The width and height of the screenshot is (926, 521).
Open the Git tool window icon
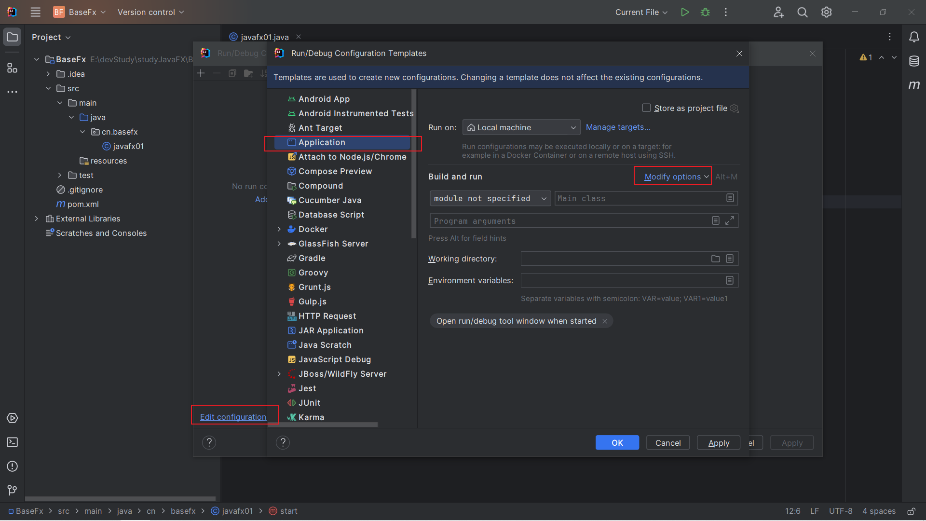[13, 490]
